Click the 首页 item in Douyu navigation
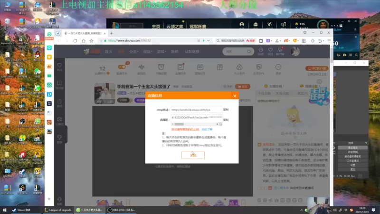This screenshot has height=214, width=380. pos(108,51)
